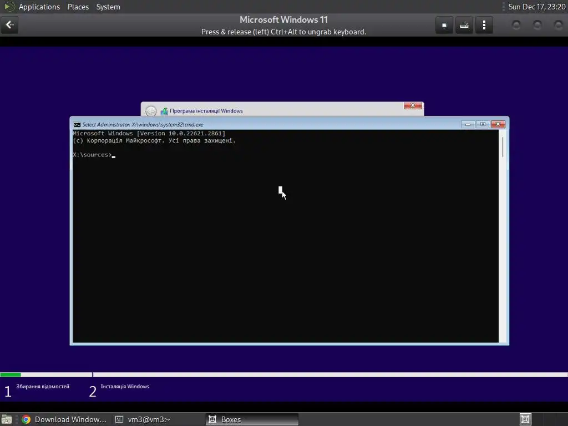Click the clock showing Sun Dec 17

pyautogui.click(x=536, y=7)
